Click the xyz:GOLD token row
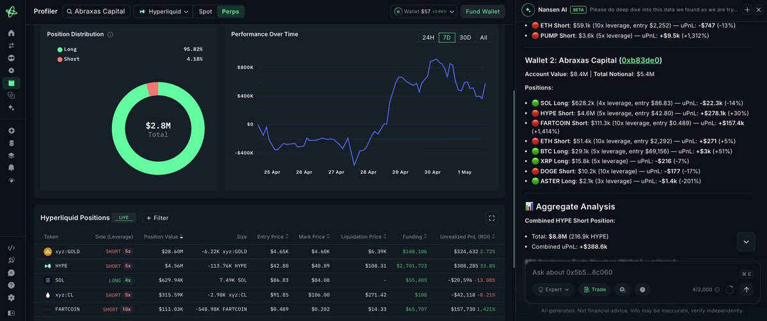 (269, 251)
